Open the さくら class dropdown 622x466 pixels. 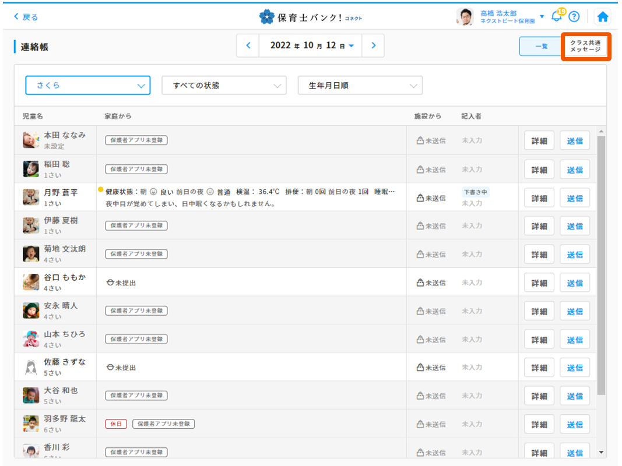[88, 86]
